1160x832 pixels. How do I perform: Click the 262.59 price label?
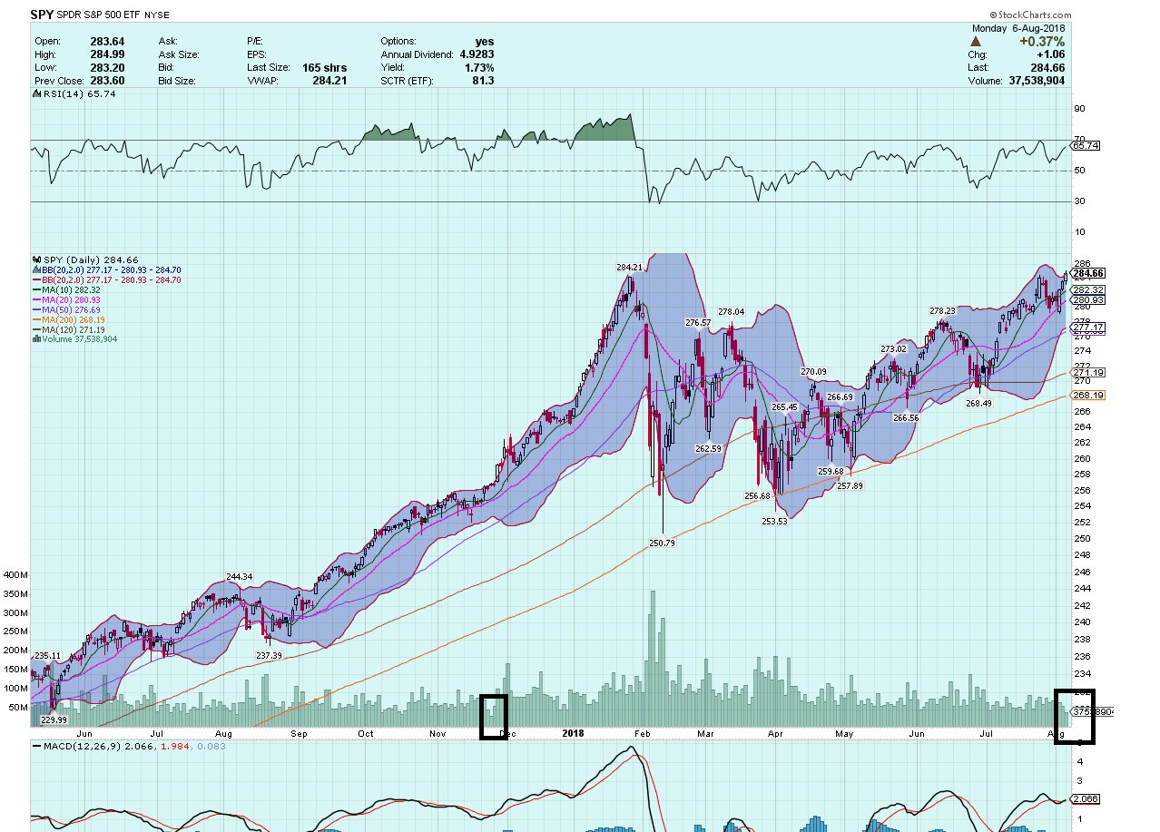(708, 448)
